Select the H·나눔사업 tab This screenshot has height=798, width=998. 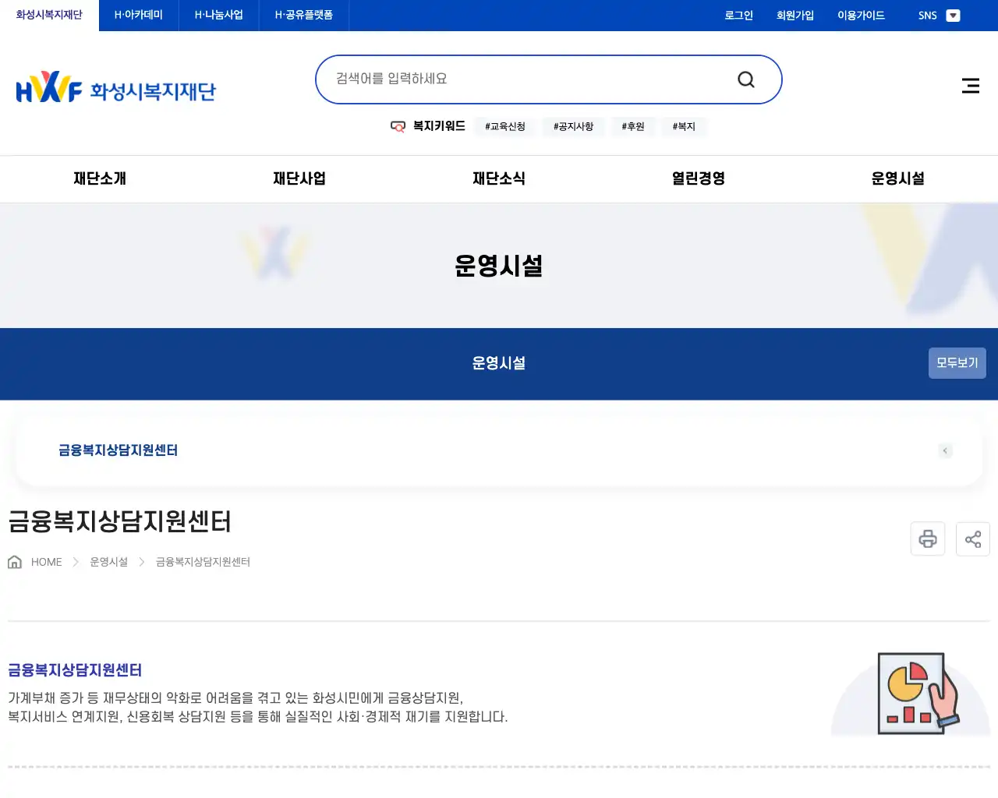(x=218, y=15)
